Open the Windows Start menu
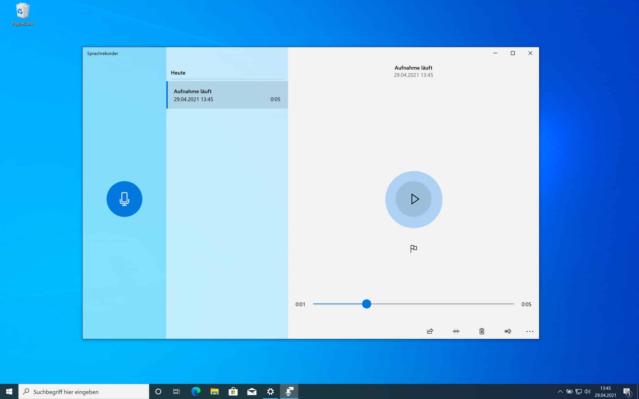Image resolution: width=639 pixels, height=399 pixels. 9,391
